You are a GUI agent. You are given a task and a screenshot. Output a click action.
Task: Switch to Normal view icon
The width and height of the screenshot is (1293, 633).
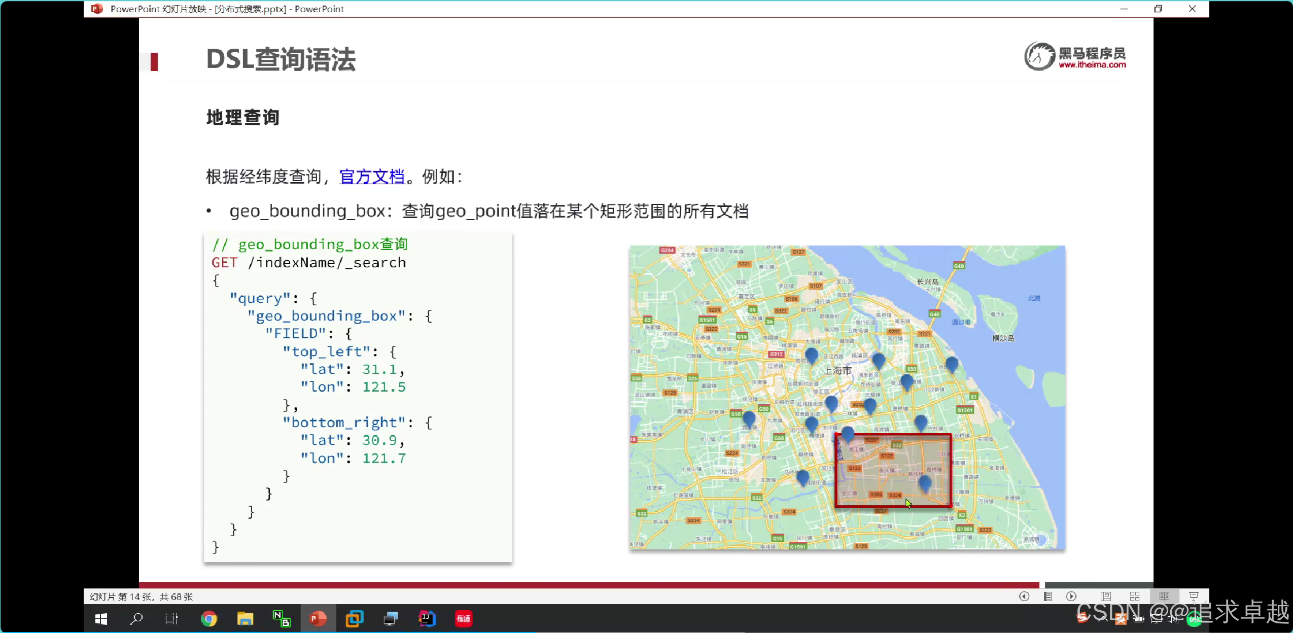pyautogui.click(x=1106, y=596)
